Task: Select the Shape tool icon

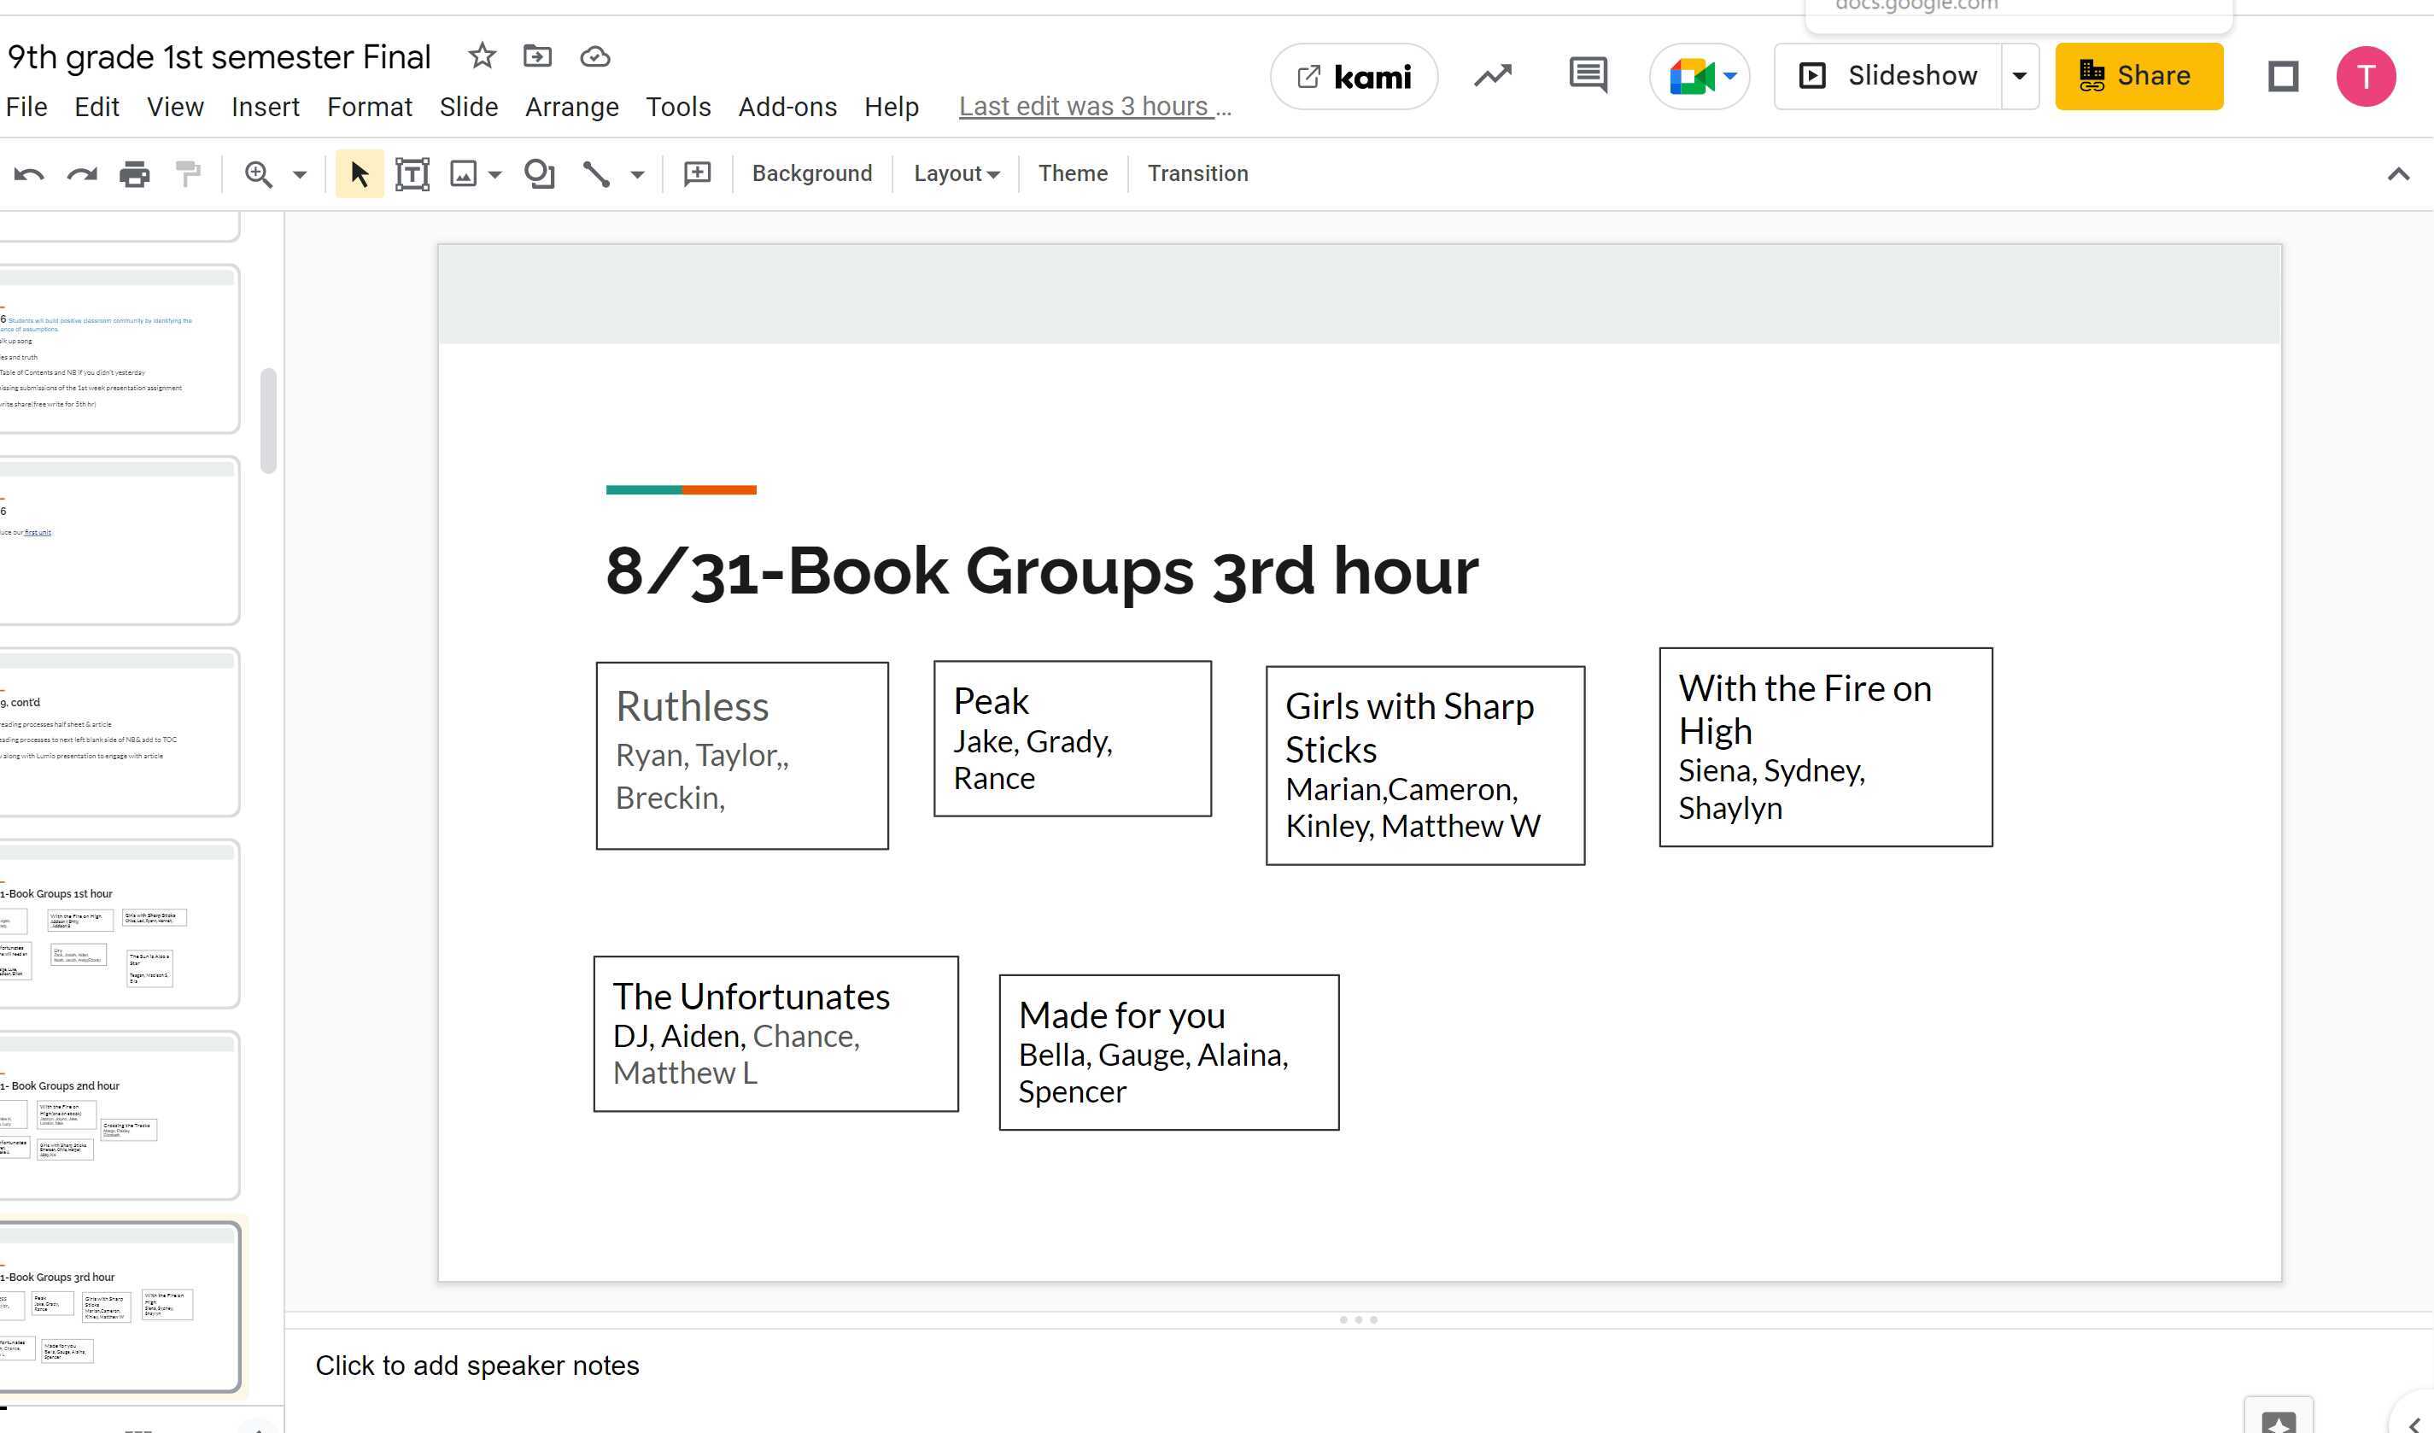Action: pos(539,175)
